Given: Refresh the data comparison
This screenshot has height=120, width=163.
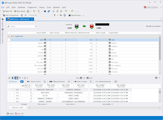Looking at the screenshot, I should tap(22, 15).
